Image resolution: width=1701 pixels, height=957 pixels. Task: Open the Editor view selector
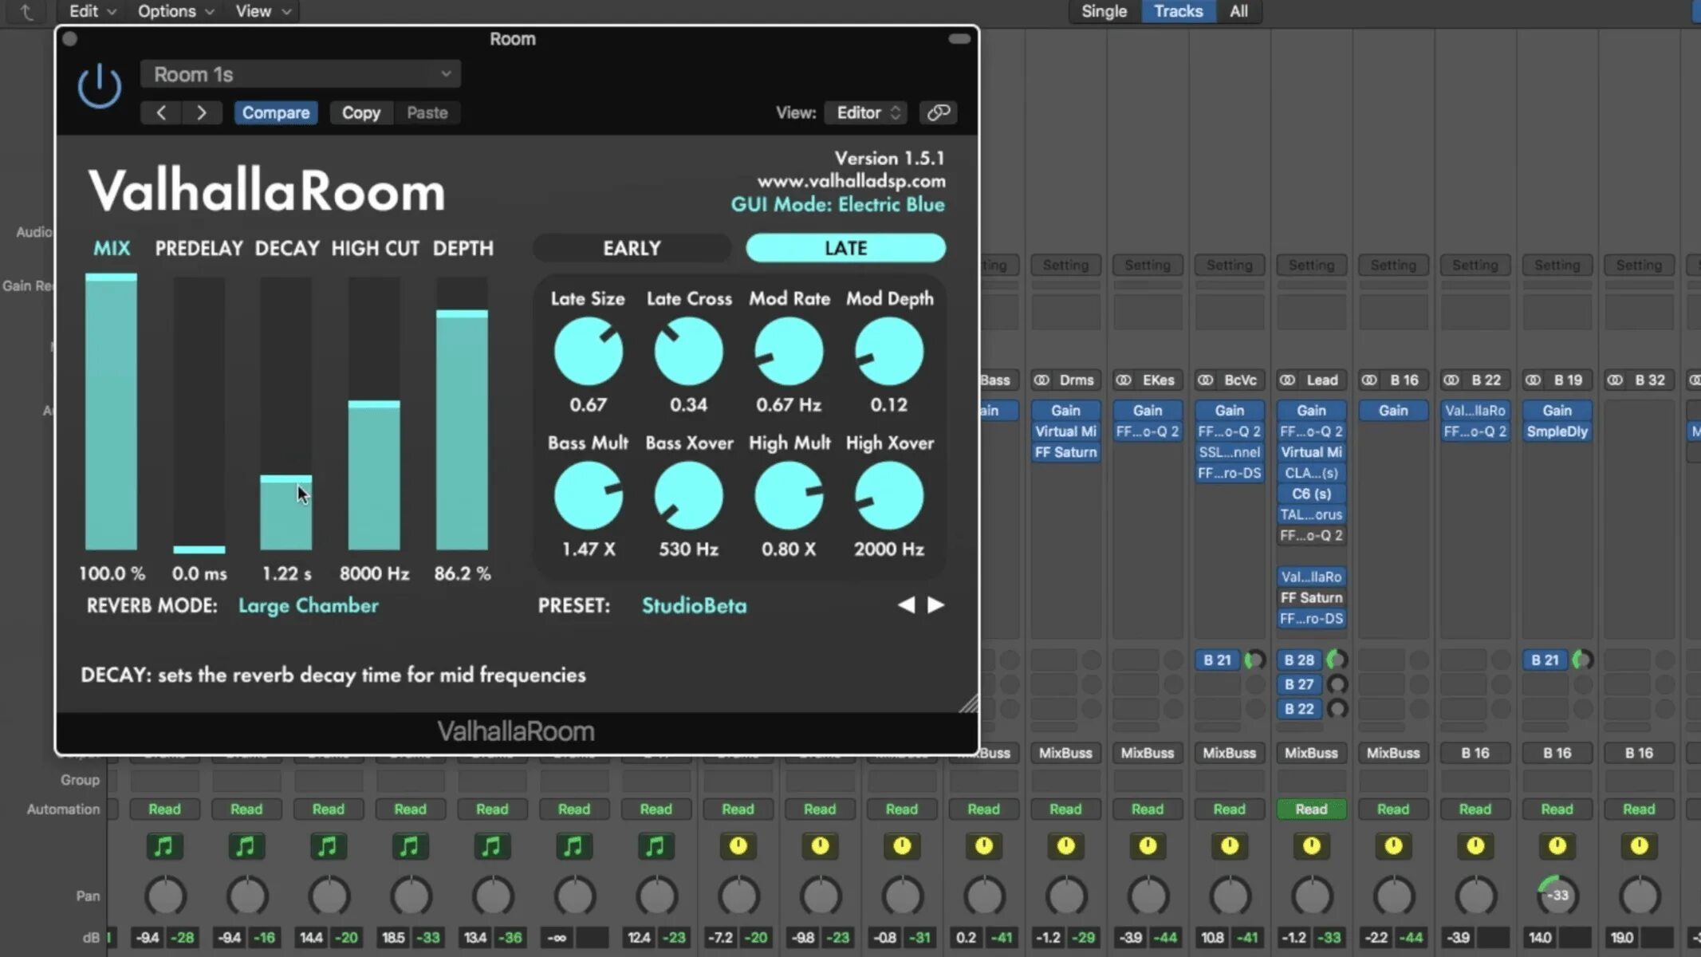point(865,112)
